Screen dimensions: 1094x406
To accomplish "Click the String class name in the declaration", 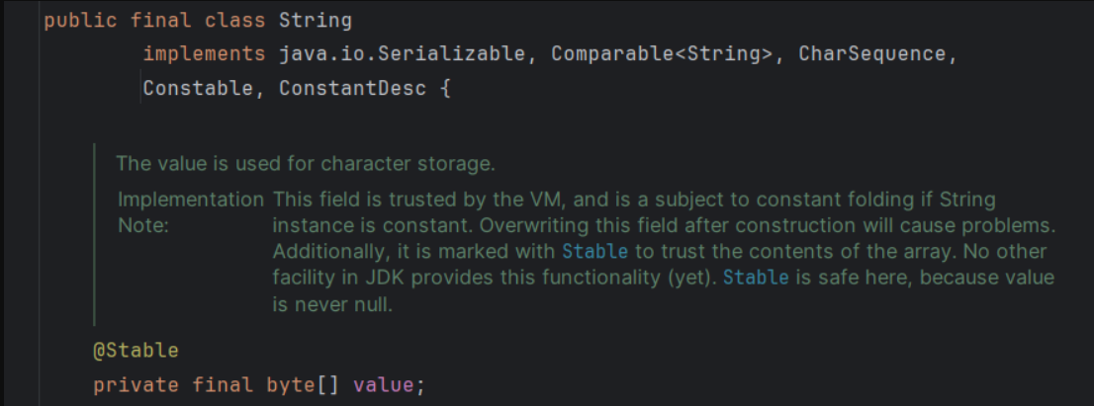I will tap(316, 20).
